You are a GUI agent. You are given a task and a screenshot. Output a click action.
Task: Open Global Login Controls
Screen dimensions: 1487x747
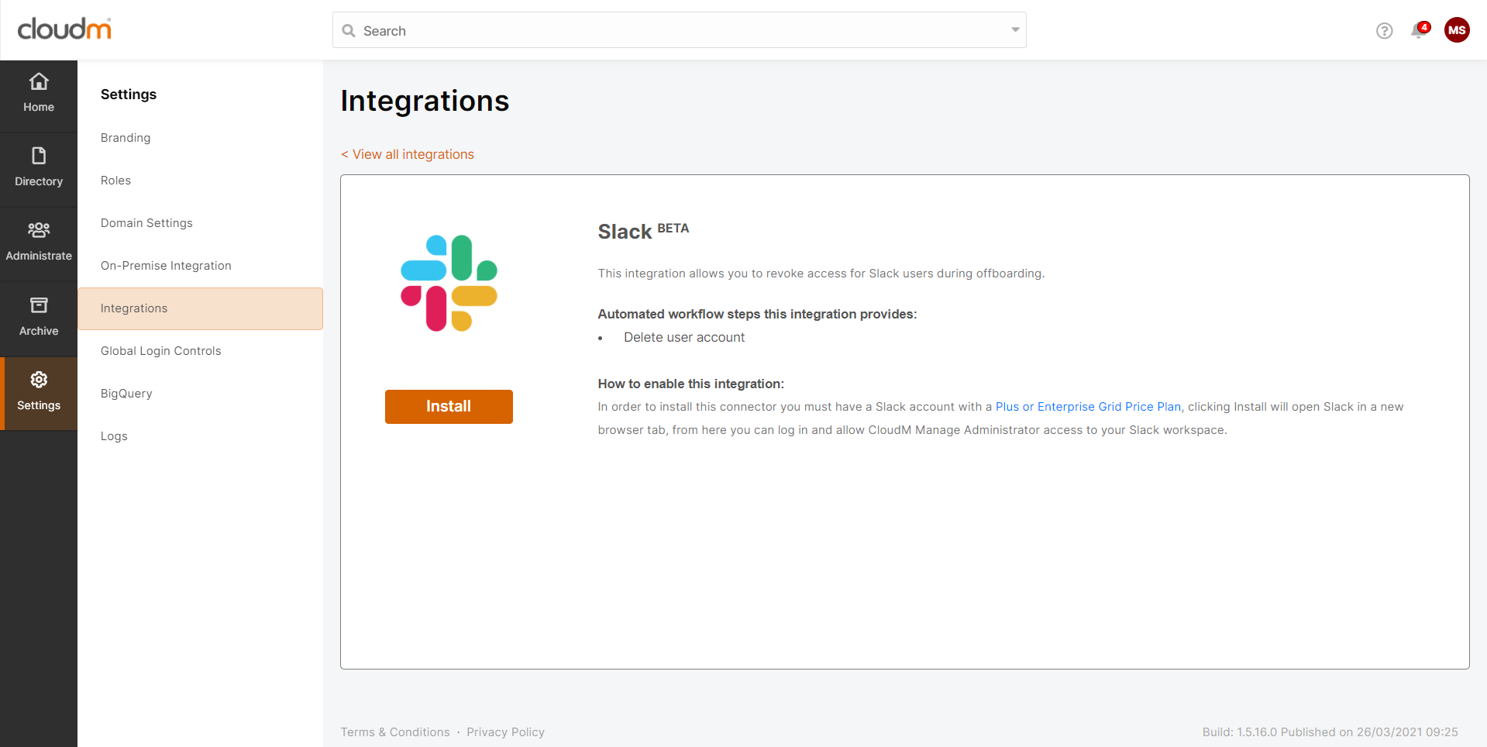click(x=160, y=351)
